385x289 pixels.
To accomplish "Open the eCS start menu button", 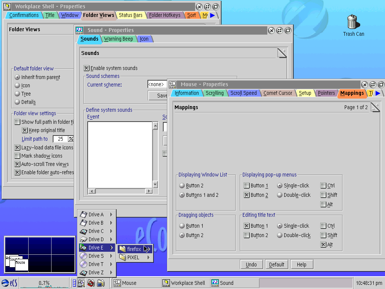I will [9, 283].
